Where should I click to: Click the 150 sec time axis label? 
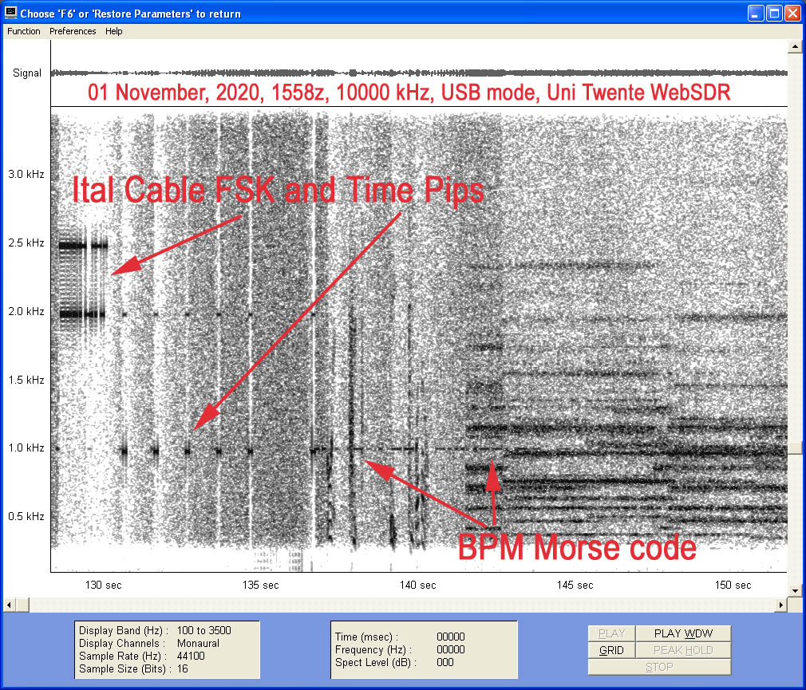coord(733,585)
